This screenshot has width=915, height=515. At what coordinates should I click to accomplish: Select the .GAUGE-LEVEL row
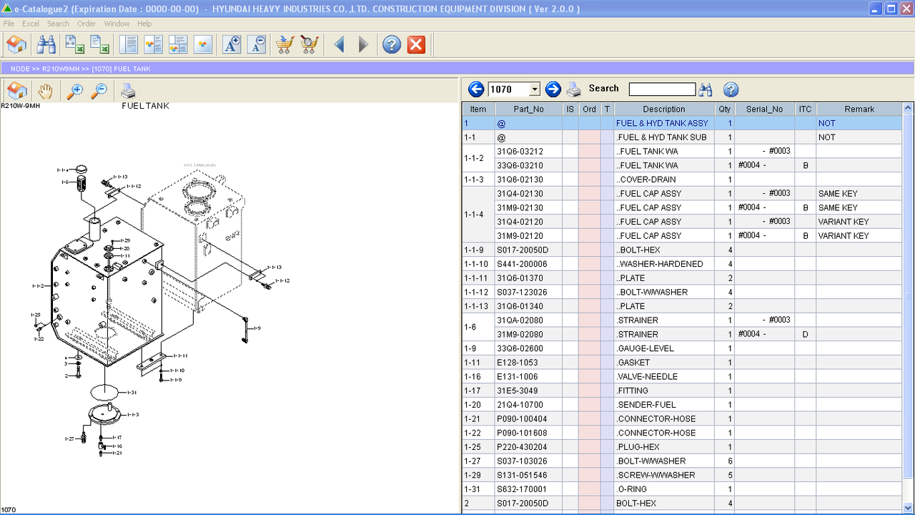click(682, 348)
